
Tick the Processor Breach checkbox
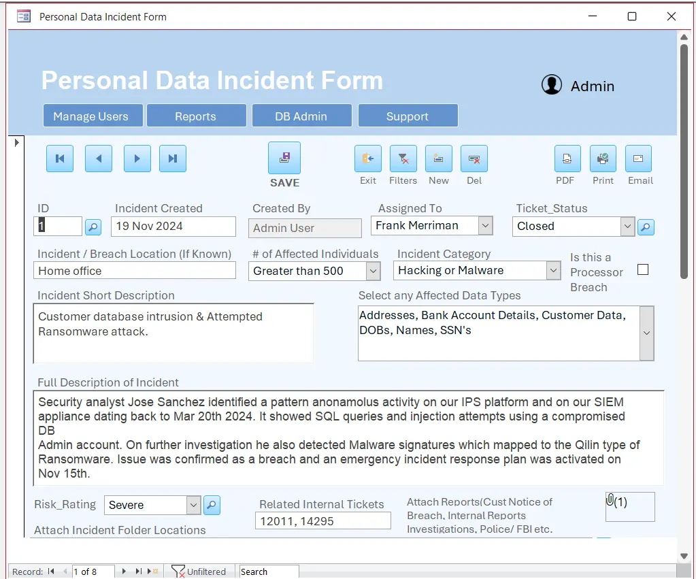pos(643,269)
